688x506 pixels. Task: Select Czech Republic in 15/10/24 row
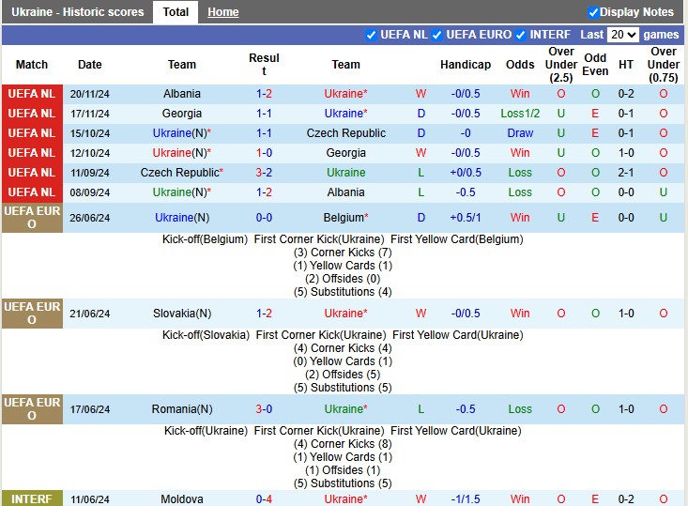pyautogui.click(x=345, y=133)
